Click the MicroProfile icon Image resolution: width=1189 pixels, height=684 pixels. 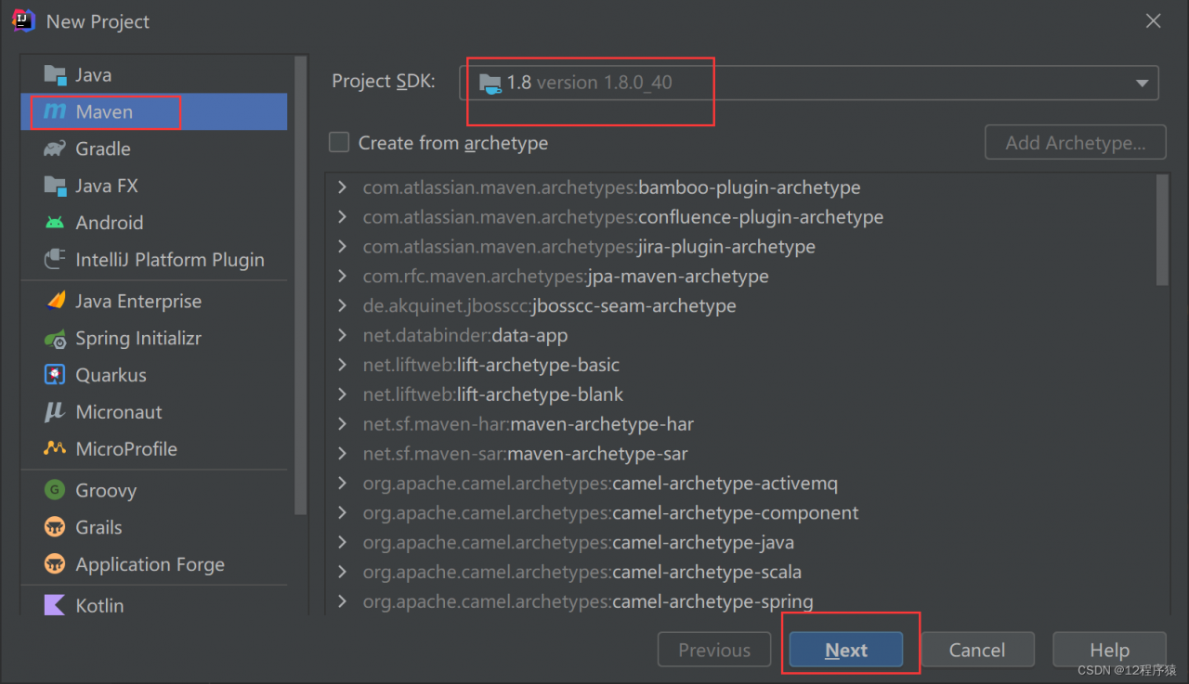click(55, 449)
